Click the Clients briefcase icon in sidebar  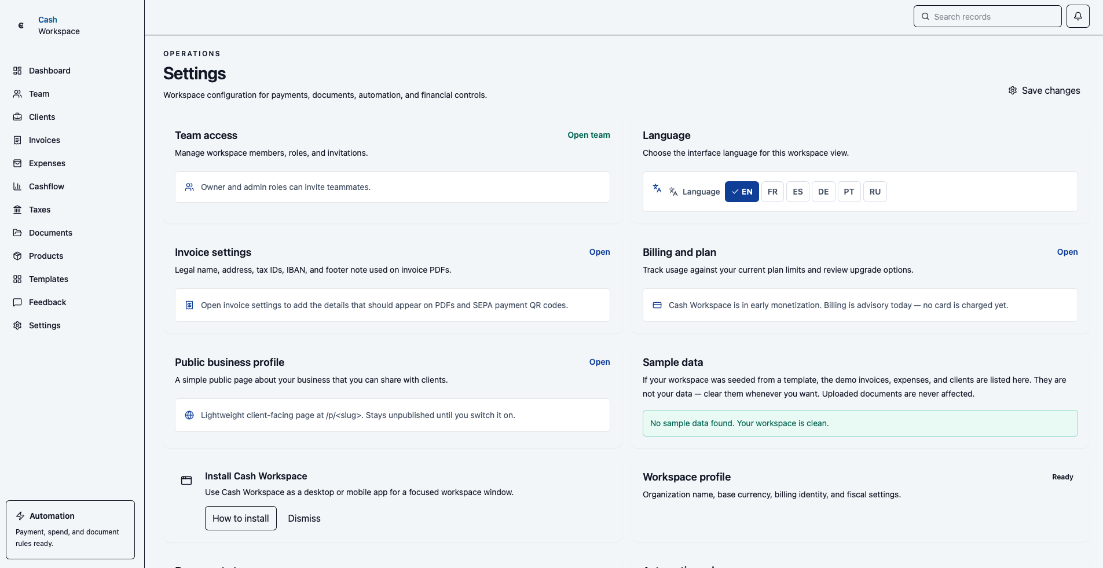point(17,117)
